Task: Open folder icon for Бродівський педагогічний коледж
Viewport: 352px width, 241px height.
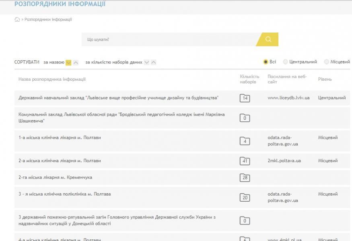Action: pyautogui.click(x=245, y=118)
